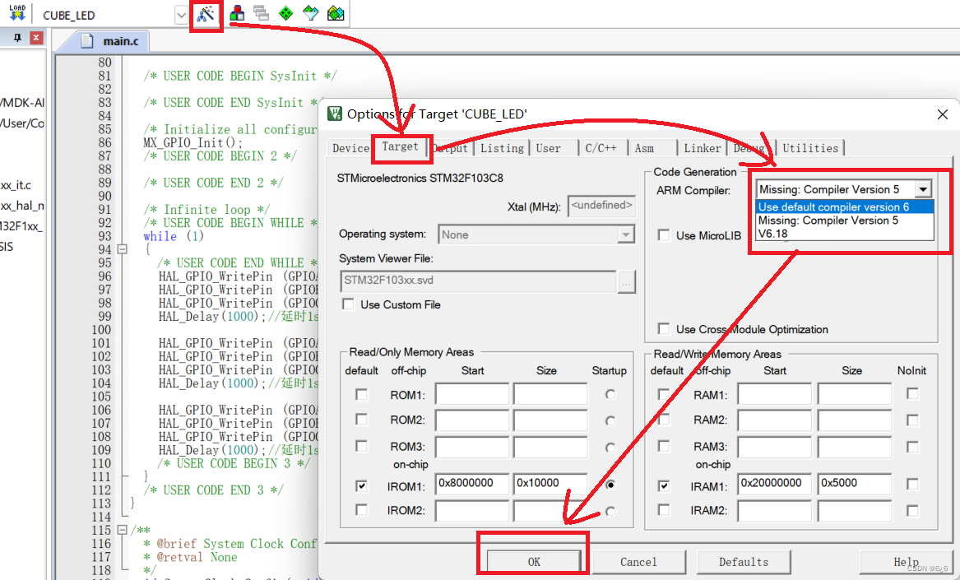Screen dimensions: 960x580
Task: Click OK to confirm target options
Action: pyautogui.click(x=534, y=562)
